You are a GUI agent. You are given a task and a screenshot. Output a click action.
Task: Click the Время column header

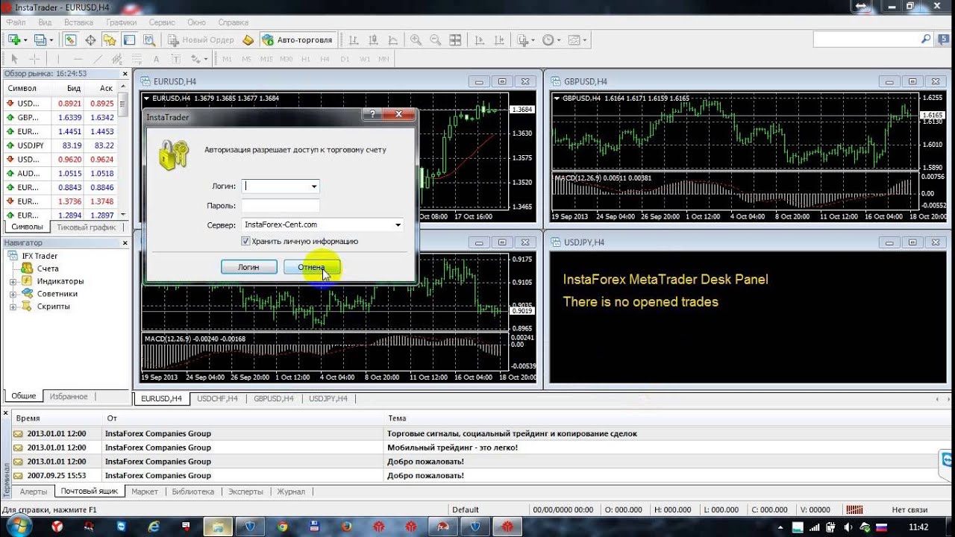[x=56, y=418]
